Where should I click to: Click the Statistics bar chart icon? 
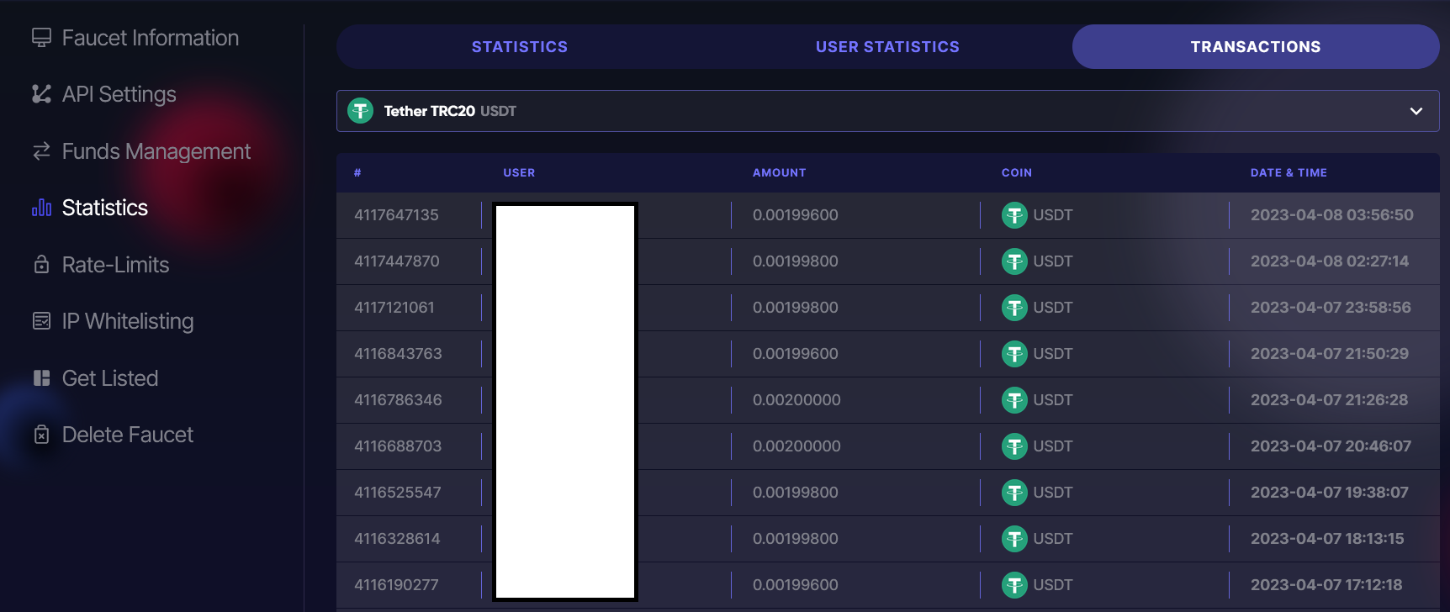(x=41, y=208)
